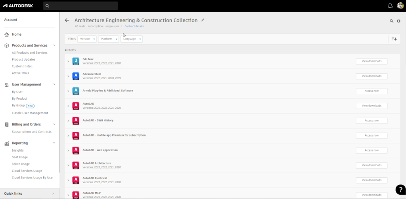Click the Reporting chart icon

7,143
